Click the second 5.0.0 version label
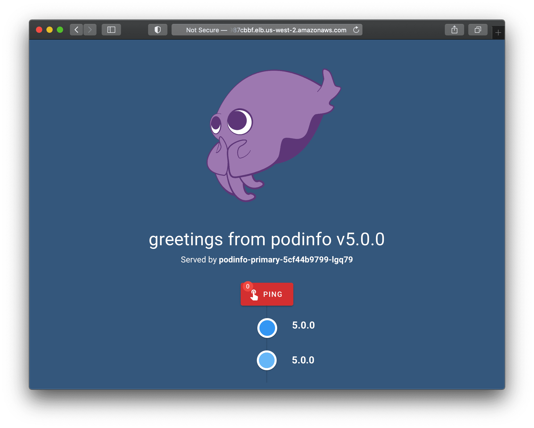This screenshot has width=534, height=428. tap(303, 360)
